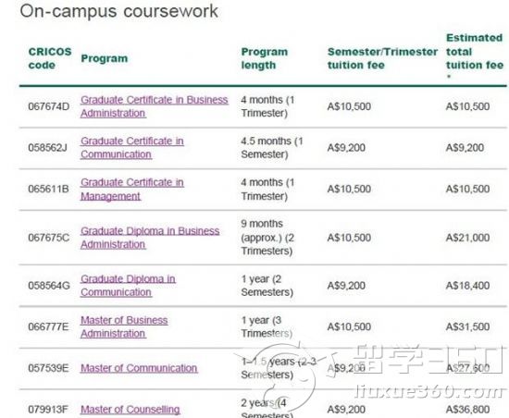Screen dimensions: 509x418
Task: Select CRICOS code 079913F cell
Action: (48, 410)
